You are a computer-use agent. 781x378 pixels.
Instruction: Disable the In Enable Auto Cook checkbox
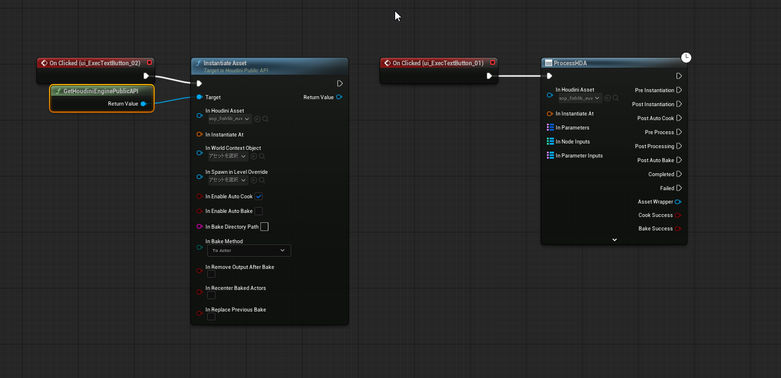point(259,197)
